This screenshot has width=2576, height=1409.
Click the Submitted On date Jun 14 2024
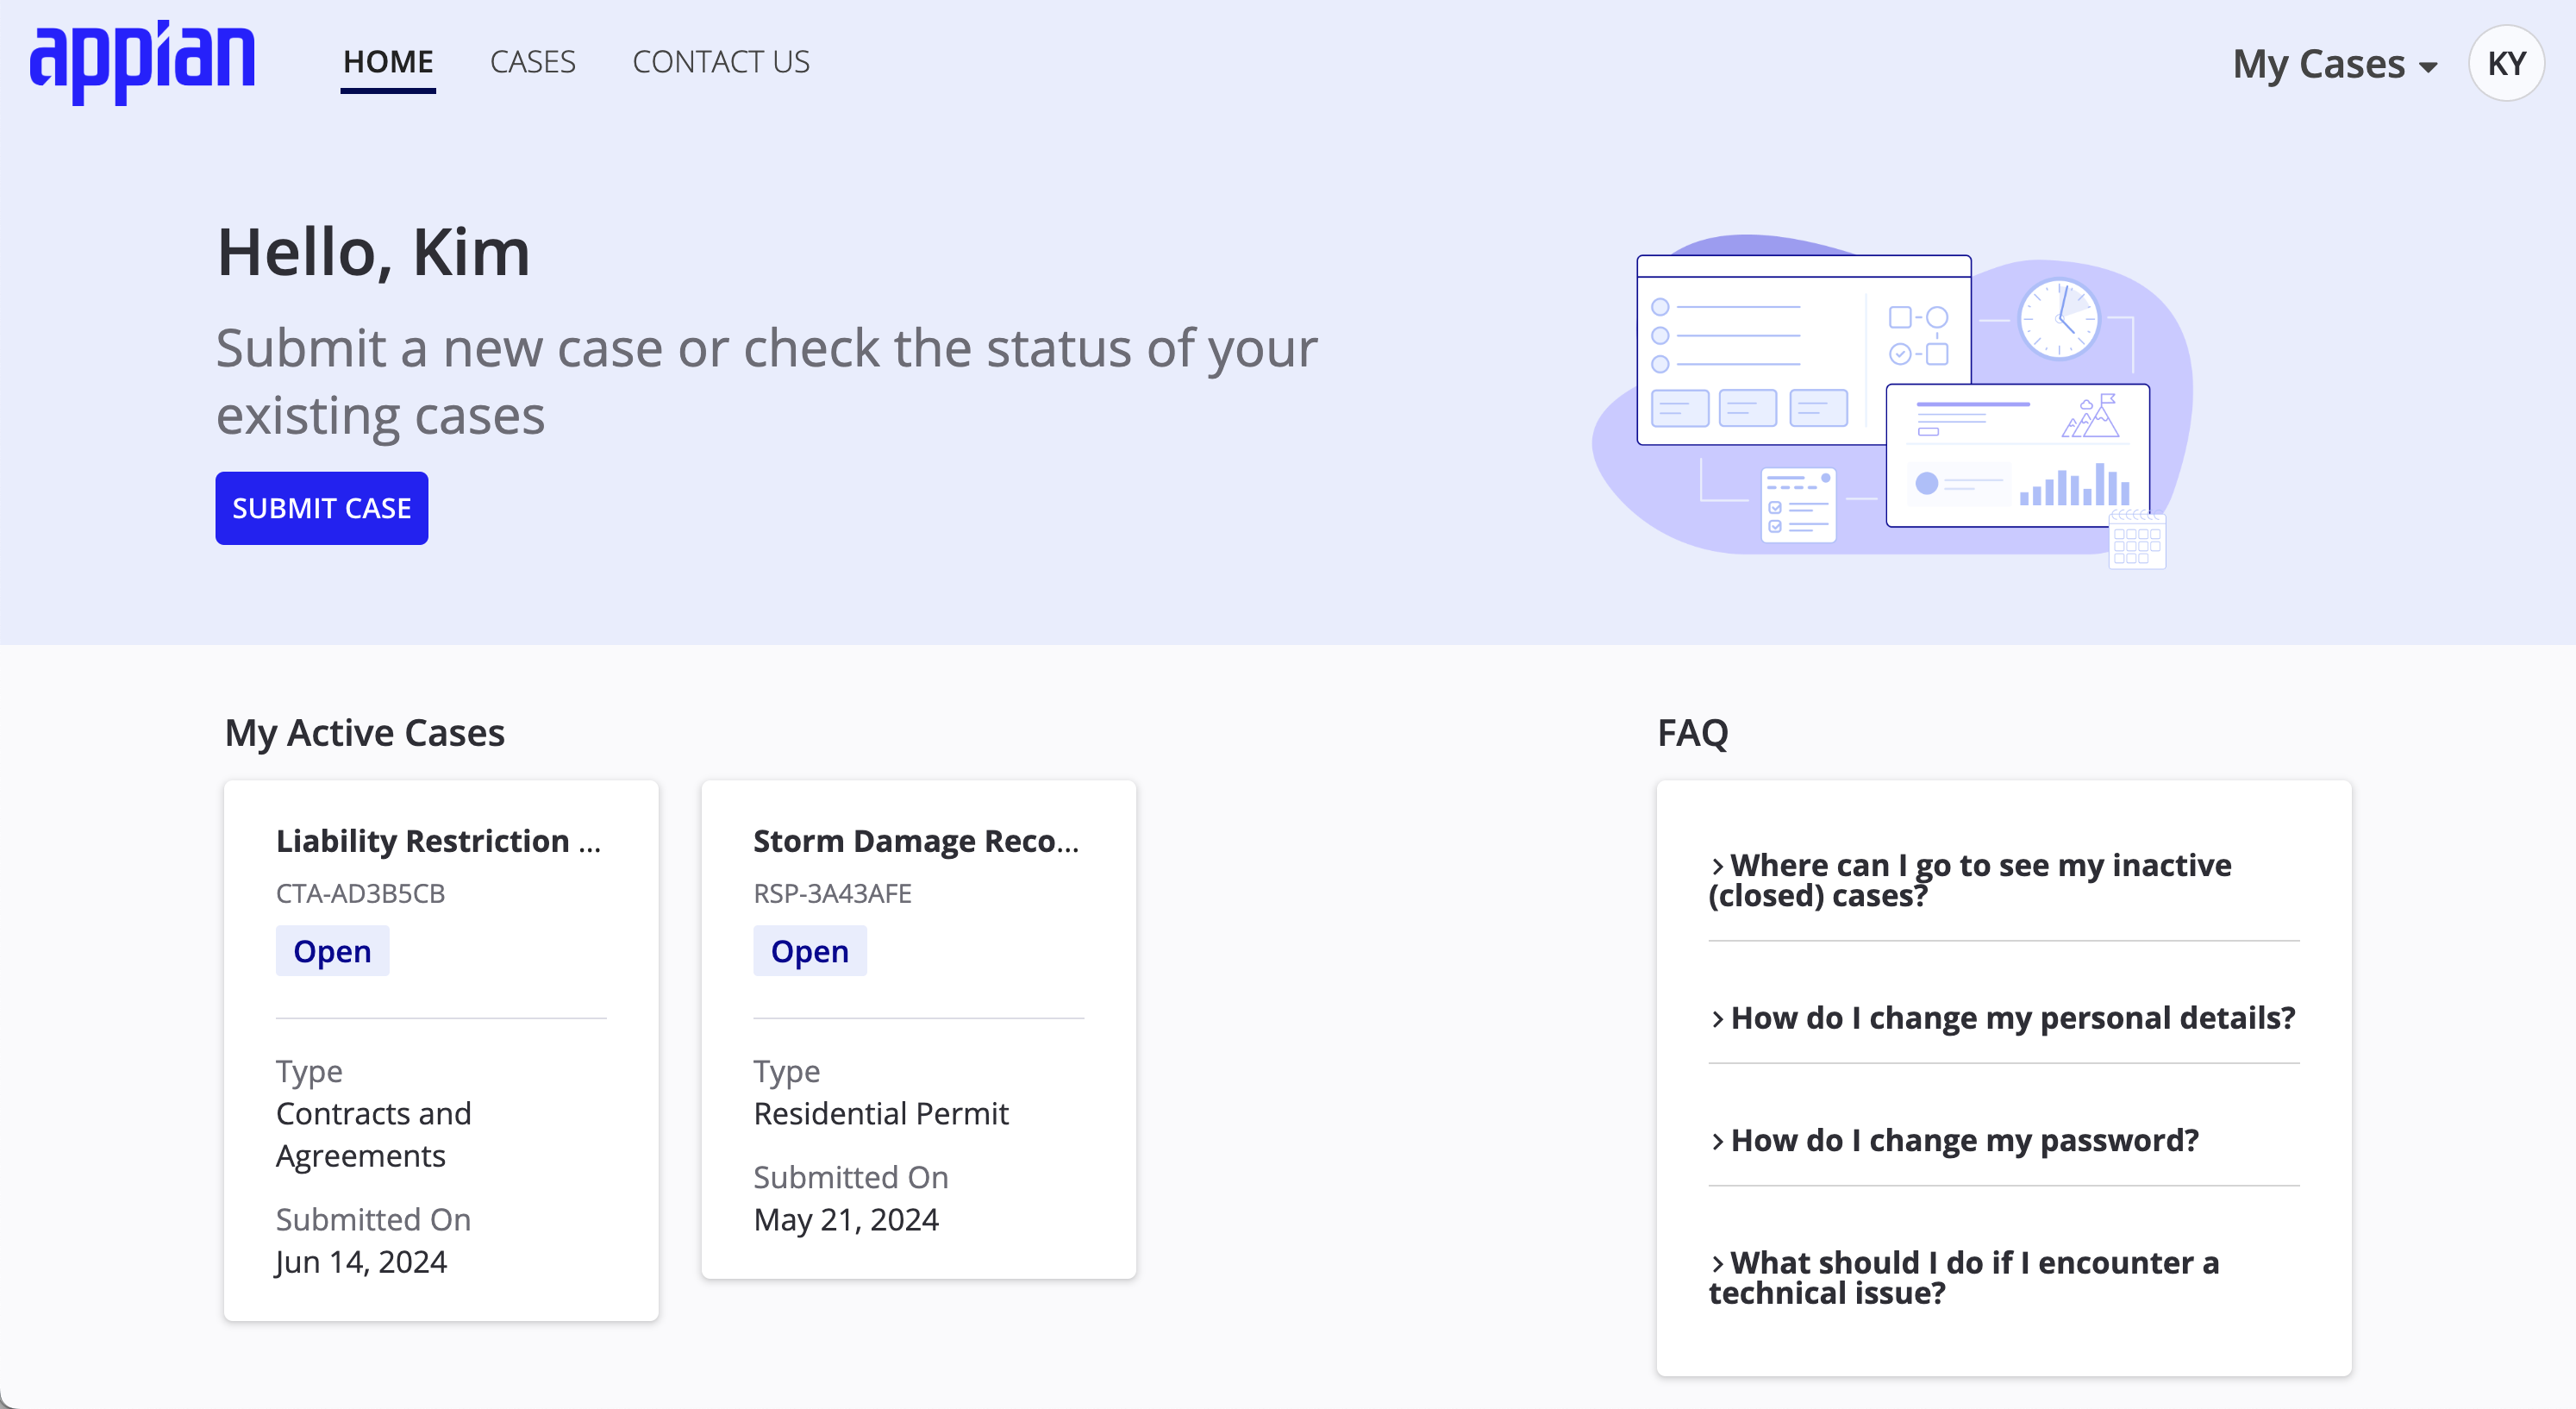(360, 1260)
